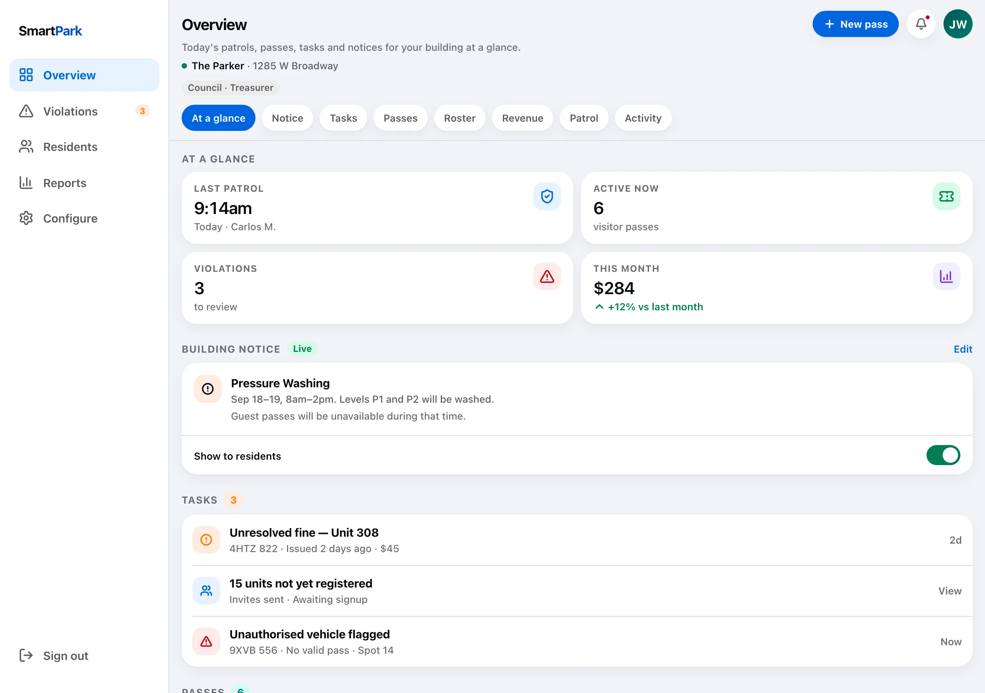Click the notification bell icon
This screenshot has width=985, height=693.
(921, 24)
